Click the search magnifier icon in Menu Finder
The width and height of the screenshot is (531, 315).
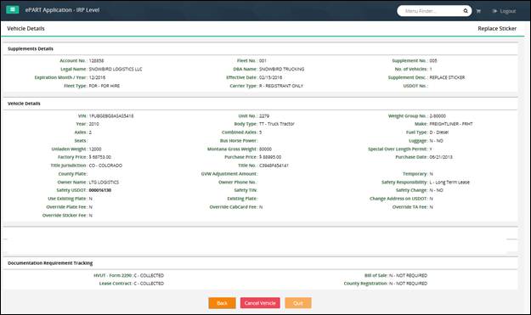point(466,11)
